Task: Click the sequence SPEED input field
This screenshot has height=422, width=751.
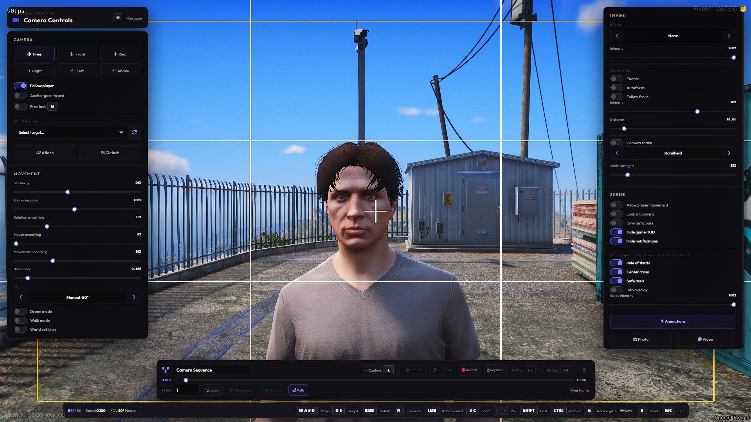Action: (186, 390)
